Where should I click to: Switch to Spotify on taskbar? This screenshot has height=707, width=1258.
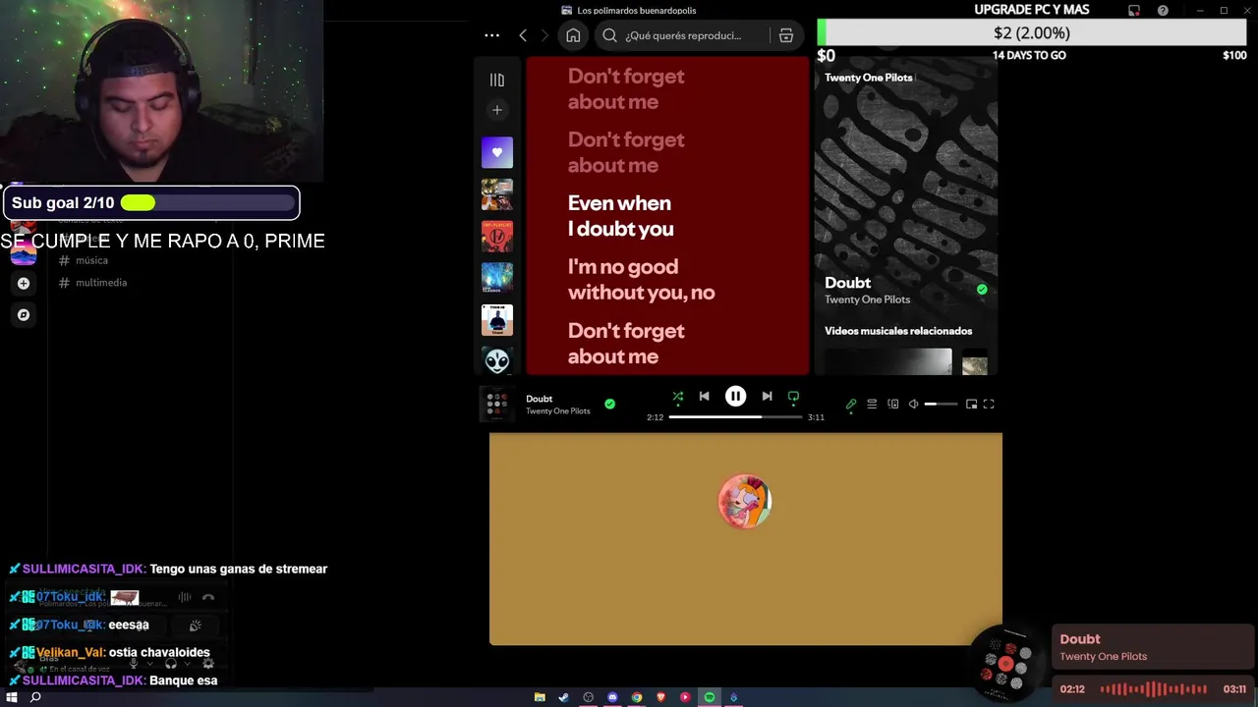click(710, 697)
